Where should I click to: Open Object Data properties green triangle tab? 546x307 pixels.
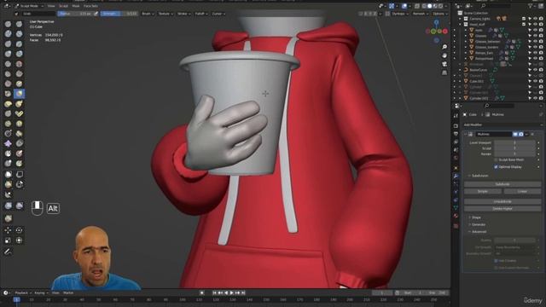[456, 208]
